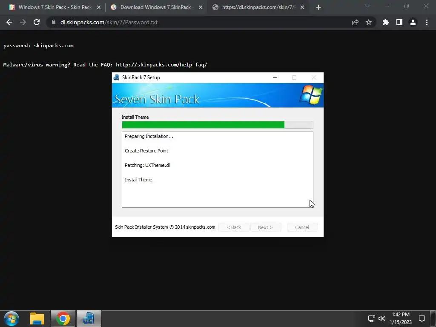This screenshot has width=436, height=327.
Task: Close the Windows 7 Skin Pack tab
Action: tap(99, 7)
